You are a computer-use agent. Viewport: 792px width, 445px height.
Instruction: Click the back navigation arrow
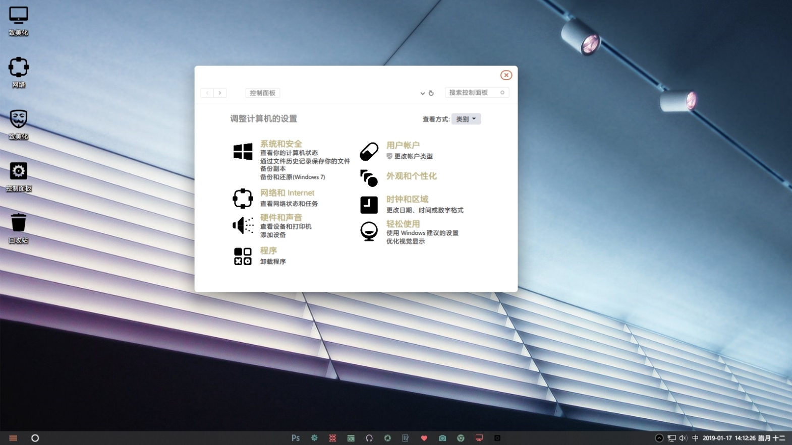pyautogui.click(x=207, y=93)
